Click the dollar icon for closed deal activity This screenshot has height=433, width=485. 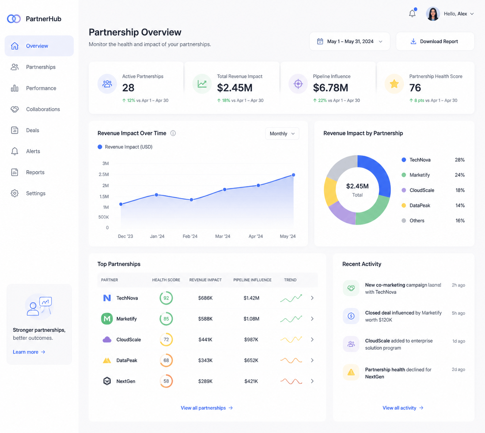click(351, 316)
